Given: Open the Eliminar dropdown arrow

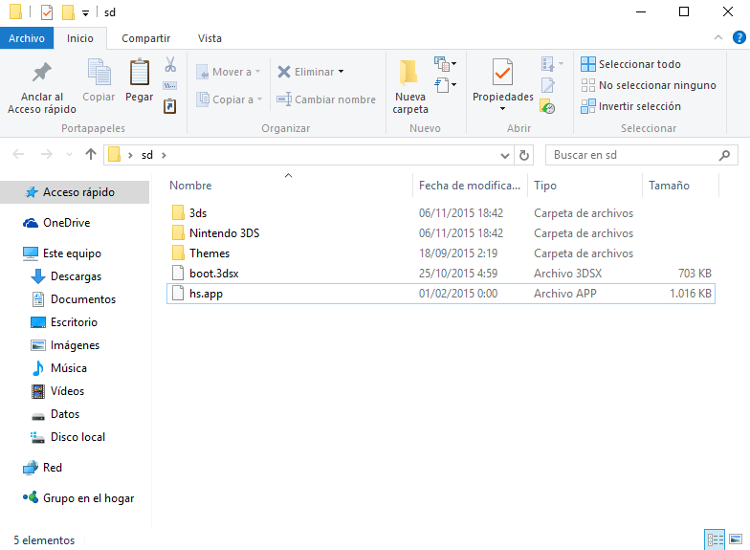Looking at the screenshot, I should coord(341,72).
